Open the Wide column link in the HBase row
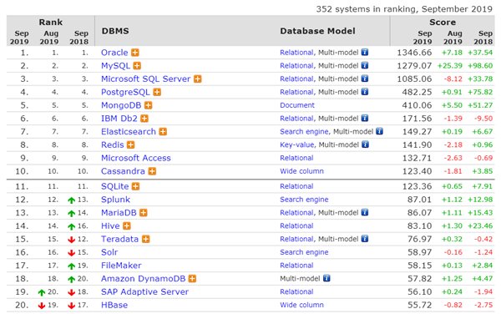This screenshot has height=314, width=501. tap(301, 305)
